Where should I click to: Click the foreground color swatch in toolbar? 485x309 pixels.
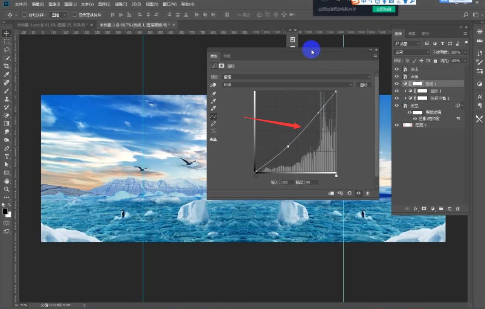pyautogui.click(x=6, y=212)
